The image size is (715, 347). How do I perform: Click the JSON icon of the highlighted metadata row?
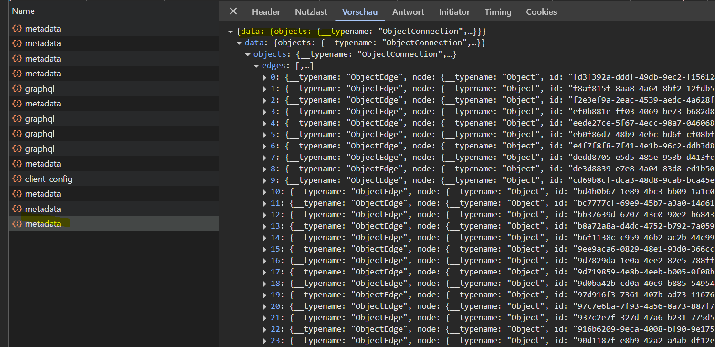pyautogui.click(x=17, y=224)
